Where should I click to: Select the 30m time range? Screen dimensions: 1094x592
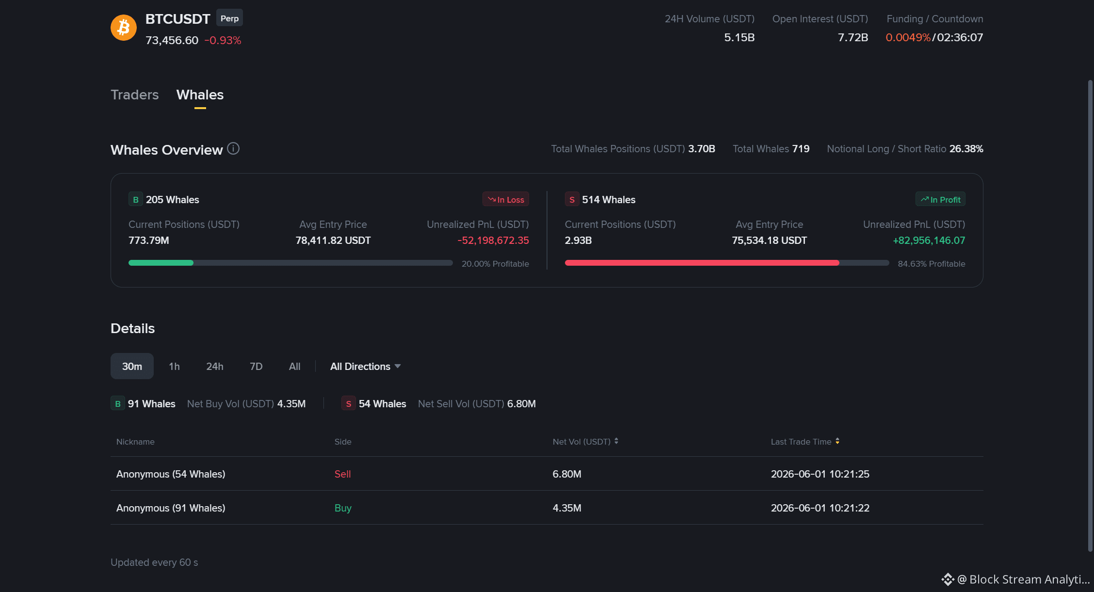132,366
